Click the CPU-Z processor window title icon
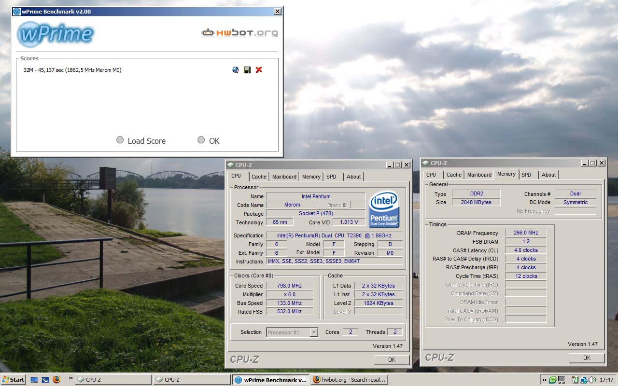618x386 pixels. tap(231, 165)
